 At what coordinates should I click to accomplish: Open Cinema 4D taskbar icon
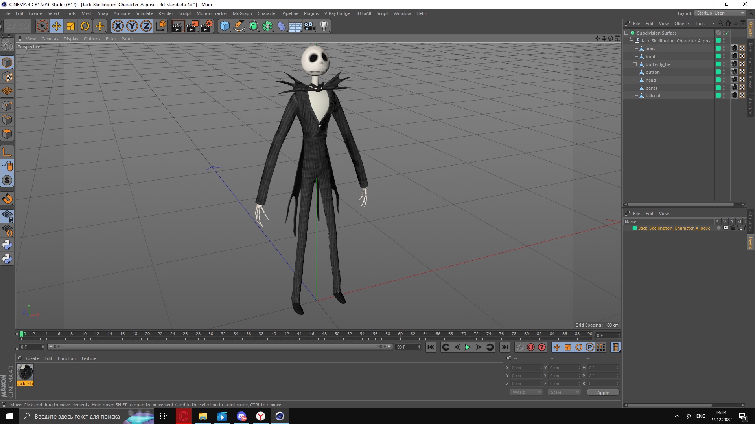point(280,416)
